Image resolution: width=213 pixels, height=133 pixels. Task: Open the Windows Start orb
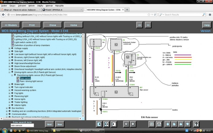(5, 131)
